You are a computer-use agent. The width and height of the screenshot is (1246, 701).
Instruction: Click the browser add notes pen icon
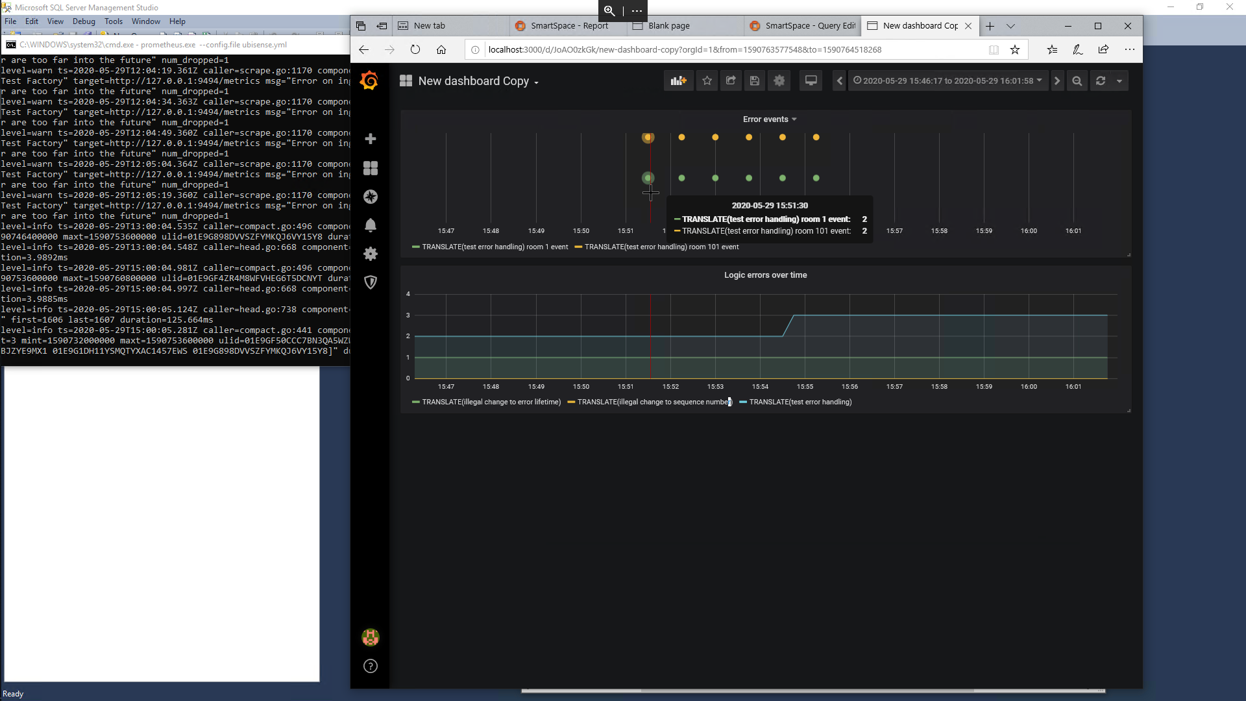pyautogui.click(x=1078, y=49)
